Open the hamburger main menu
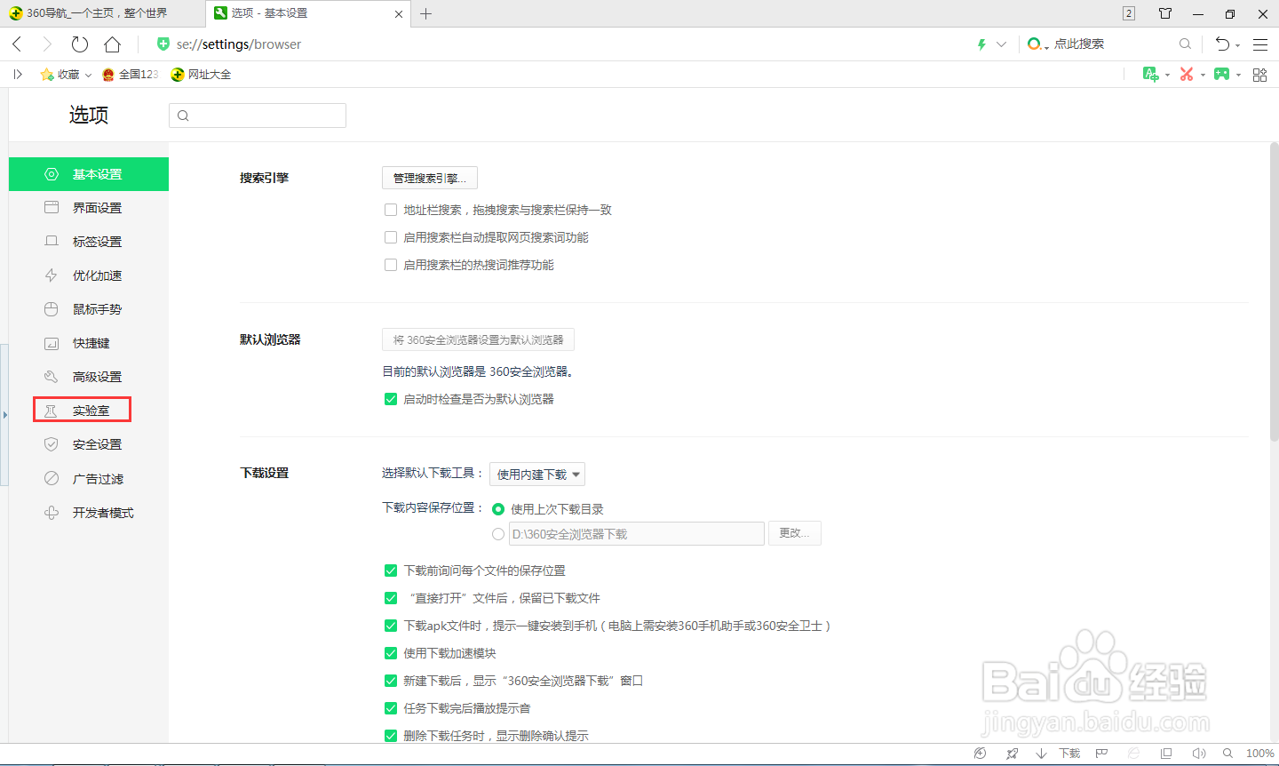The height and width of the screenshot is (766, 1279). tap(1260, 44)
